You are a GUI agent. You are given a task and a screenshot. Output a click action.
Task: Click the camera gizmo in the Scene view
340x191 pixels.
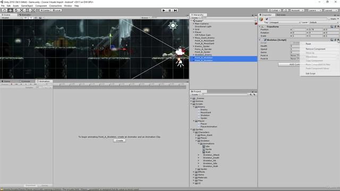click(x=180, y=52)
